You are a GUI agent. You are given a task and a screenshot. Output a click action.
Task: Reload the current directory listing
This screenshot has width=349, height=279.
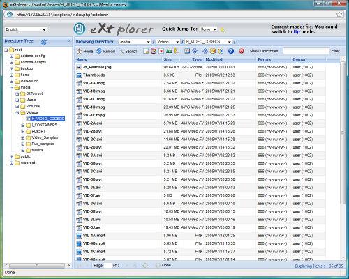pos(106,51)
